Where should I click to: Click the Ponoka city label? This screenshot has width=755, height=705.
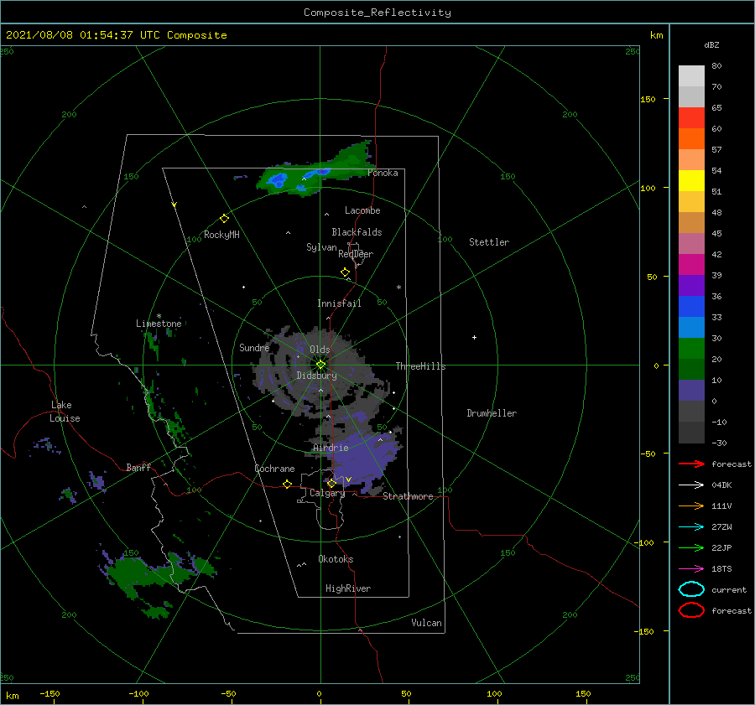pos(383,173)
